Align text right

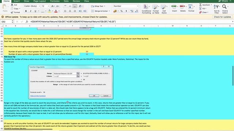(x=75, y=11)
